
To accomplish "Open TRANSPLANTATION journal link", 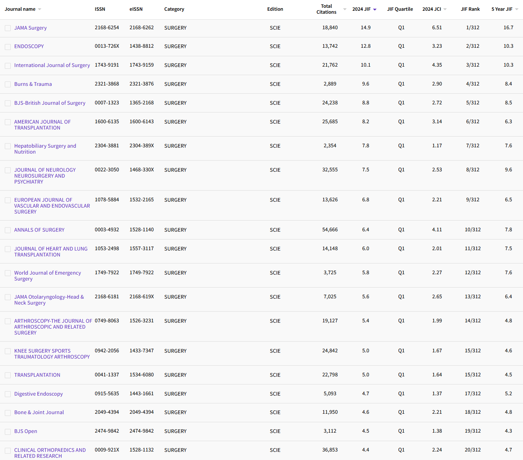I will click(x=37, y=375).
